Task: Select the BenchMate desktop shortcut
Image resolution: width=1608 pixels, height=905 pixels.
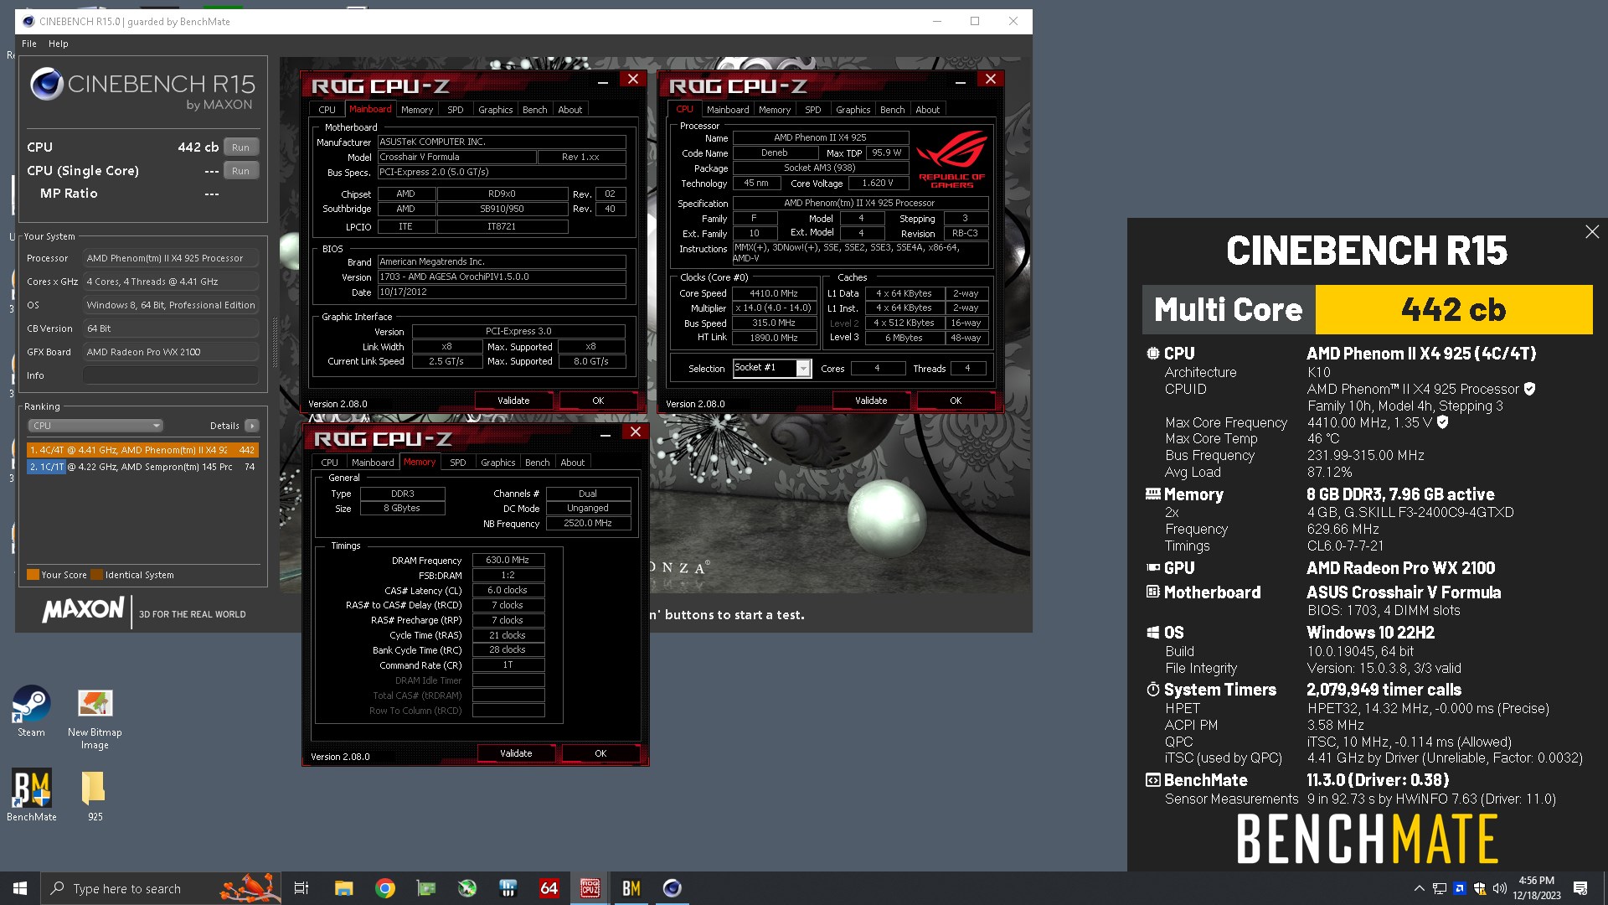Action: pos(32,795)
